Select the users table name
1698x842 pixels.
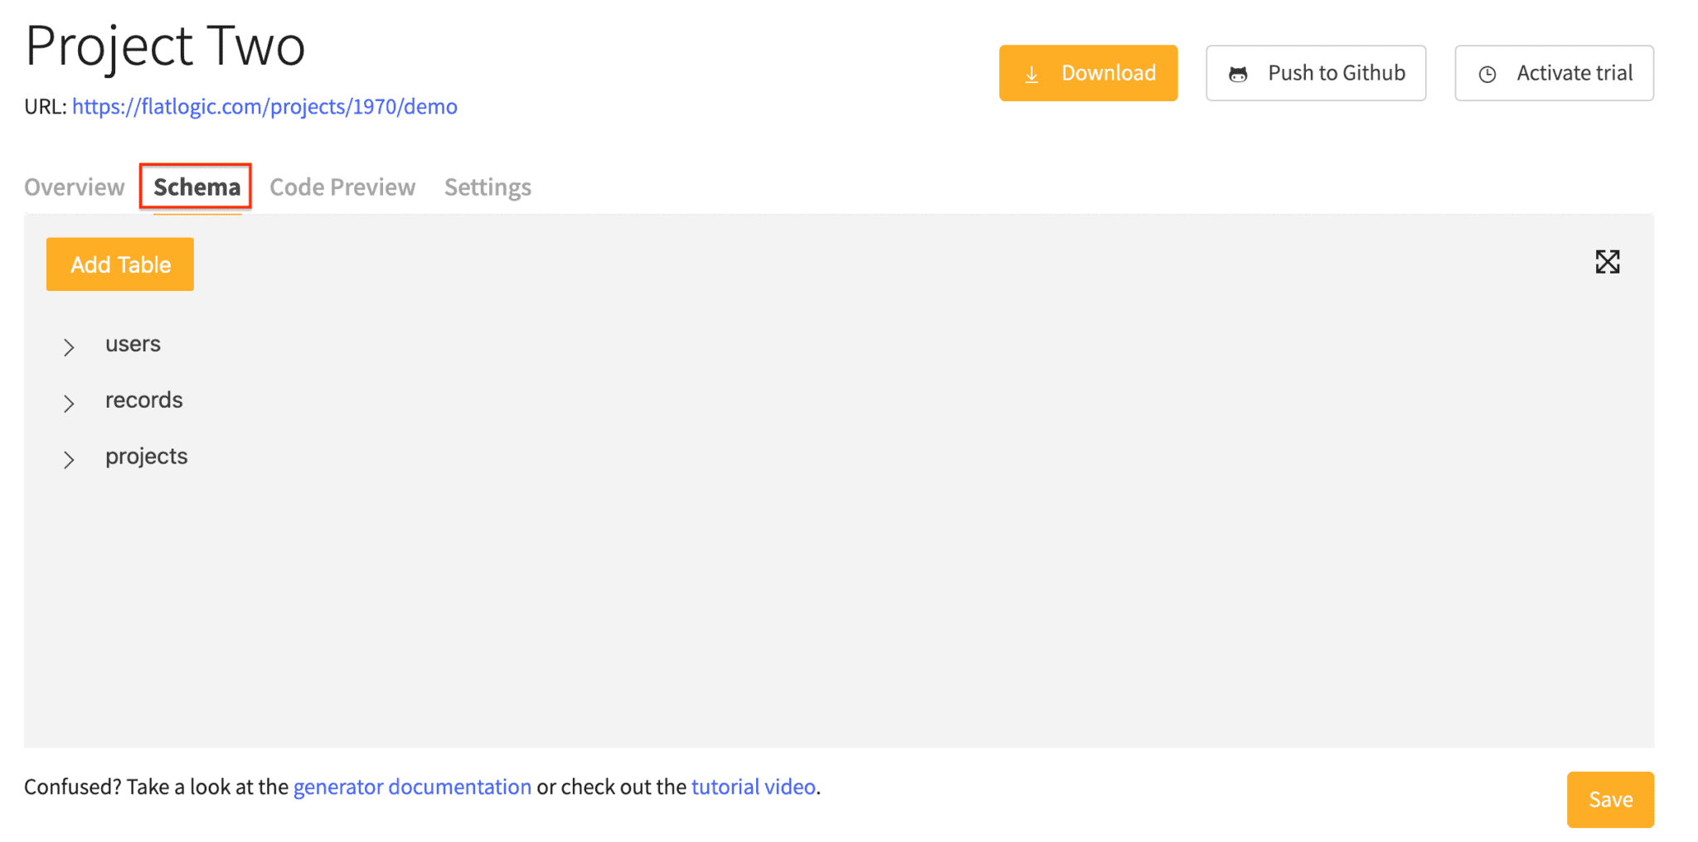(133, 344)
